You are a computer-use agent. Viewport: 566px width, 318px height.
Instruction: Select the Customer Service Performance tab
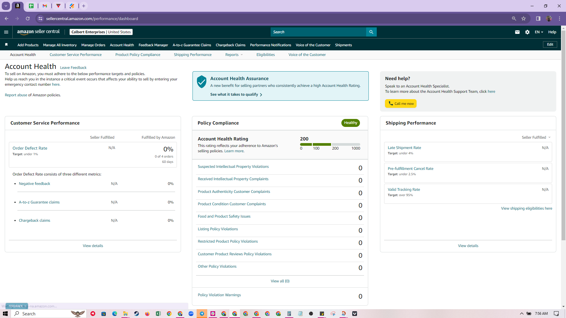[75, 55]
